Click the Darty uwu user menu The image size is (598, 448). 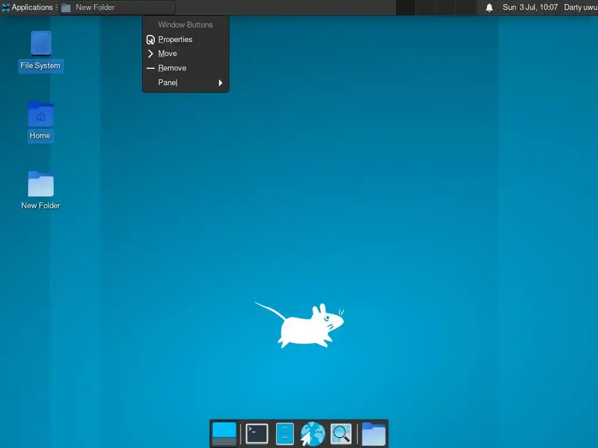pos(580,7)
